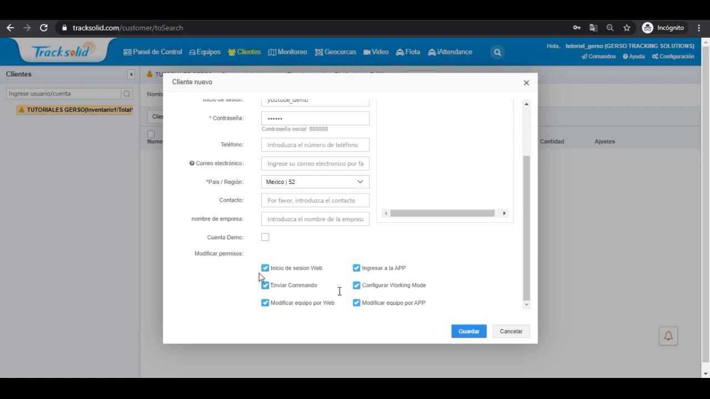Screen dimensions: 710x399
Task: Click the Teléfono input field
Action: point(315,145)
